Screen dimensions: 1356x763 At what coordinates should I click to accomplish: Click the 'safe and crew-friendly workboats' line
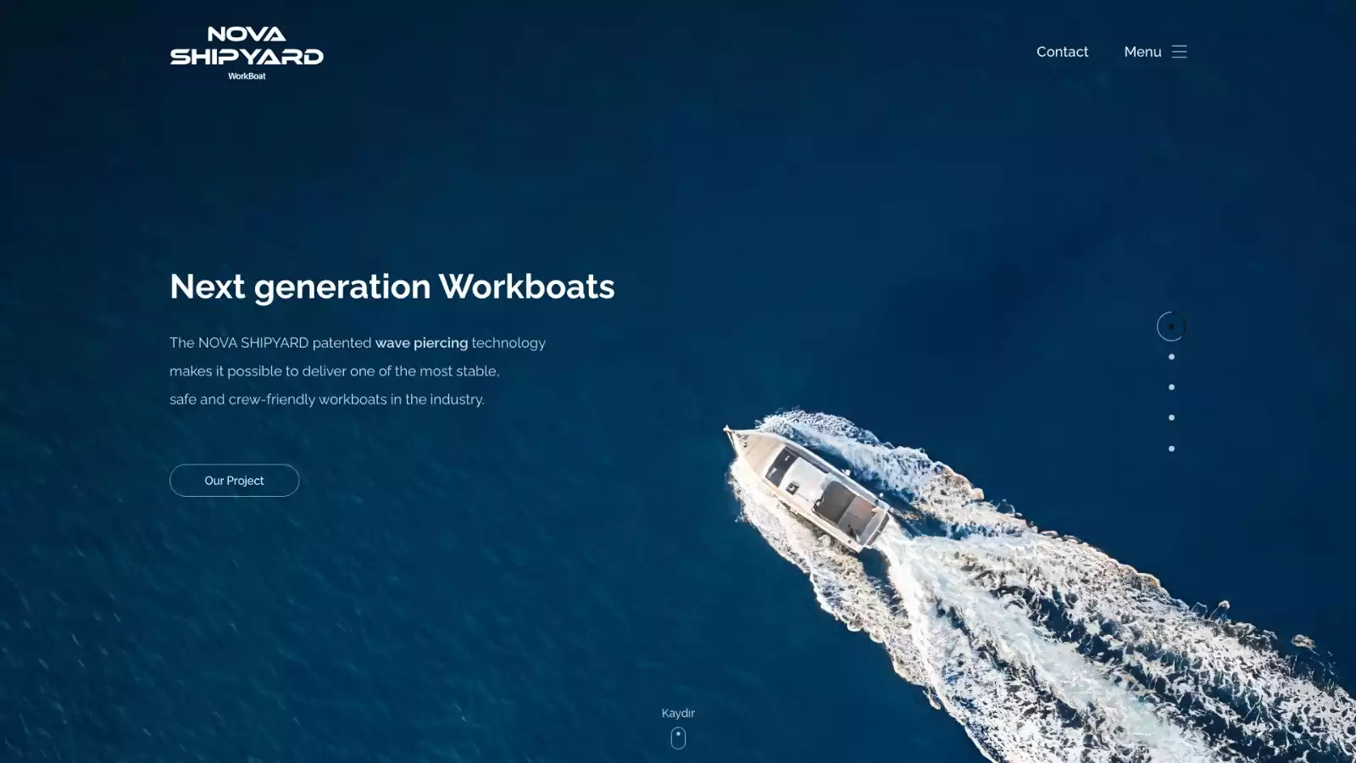click(326, 399)
